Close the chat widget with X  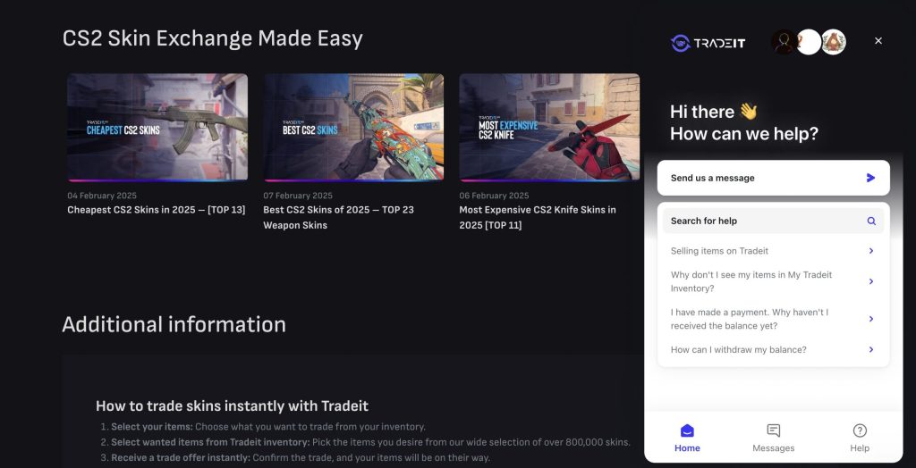878,41
